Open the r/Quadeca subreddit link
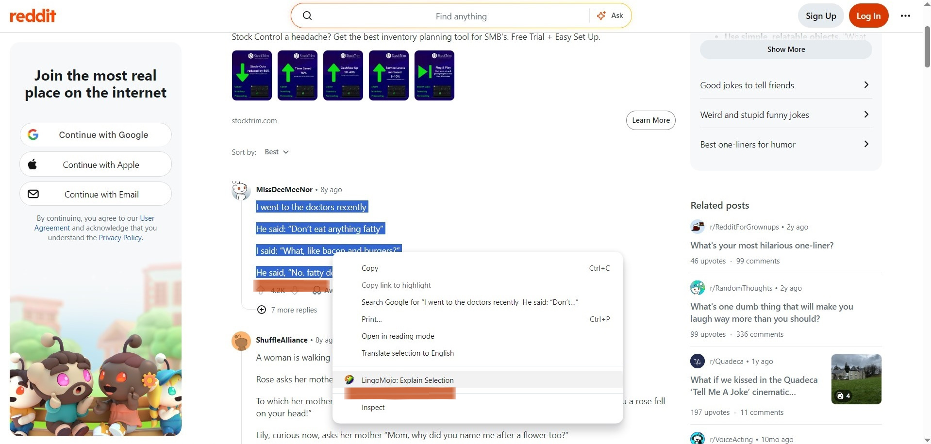 727,361
